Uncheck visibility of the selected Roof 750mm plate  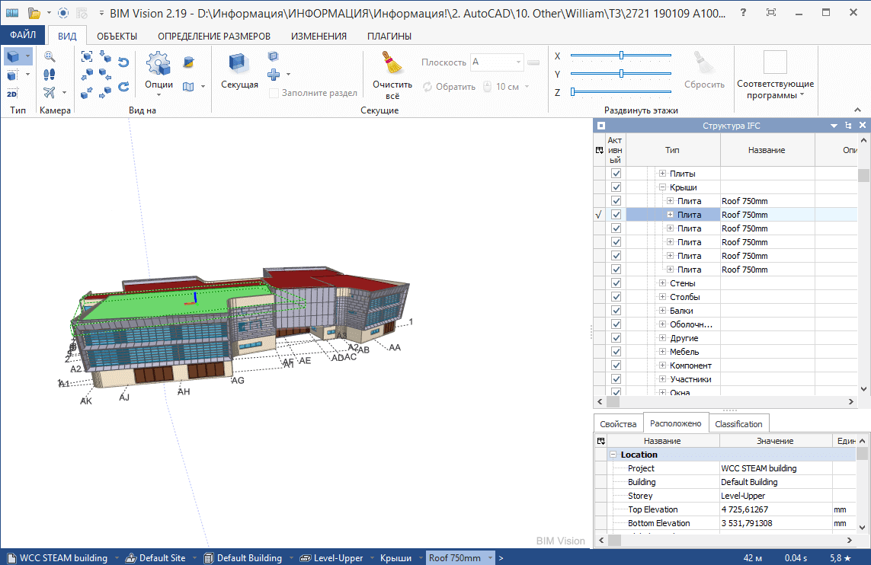coord(615,214)
